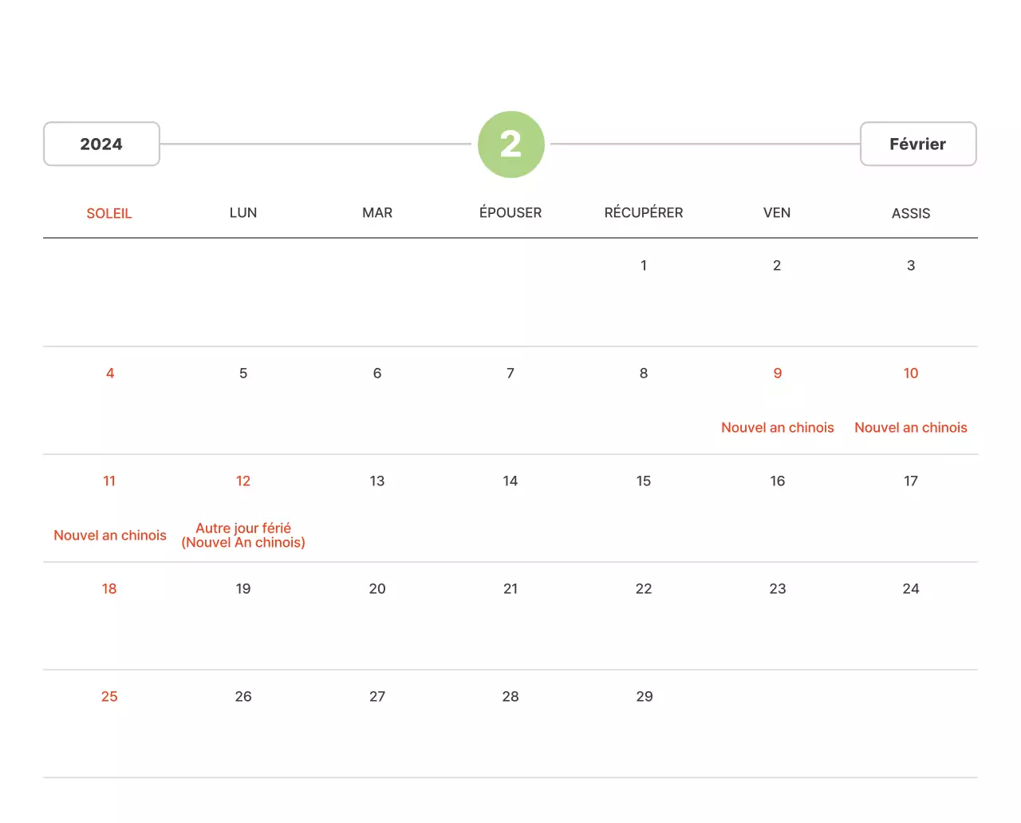Select the LUN column header

pos(243,213)
